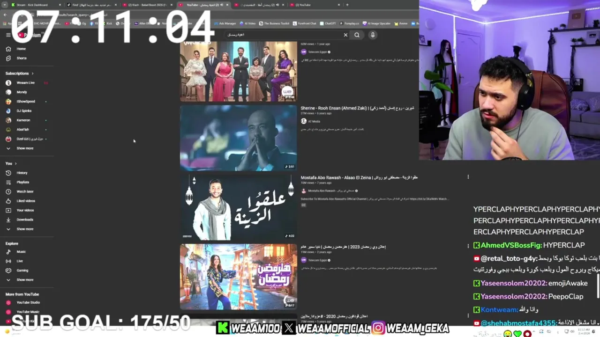
Task: Open the AI Image Upscaler bookmark
Action: [376, 23]
